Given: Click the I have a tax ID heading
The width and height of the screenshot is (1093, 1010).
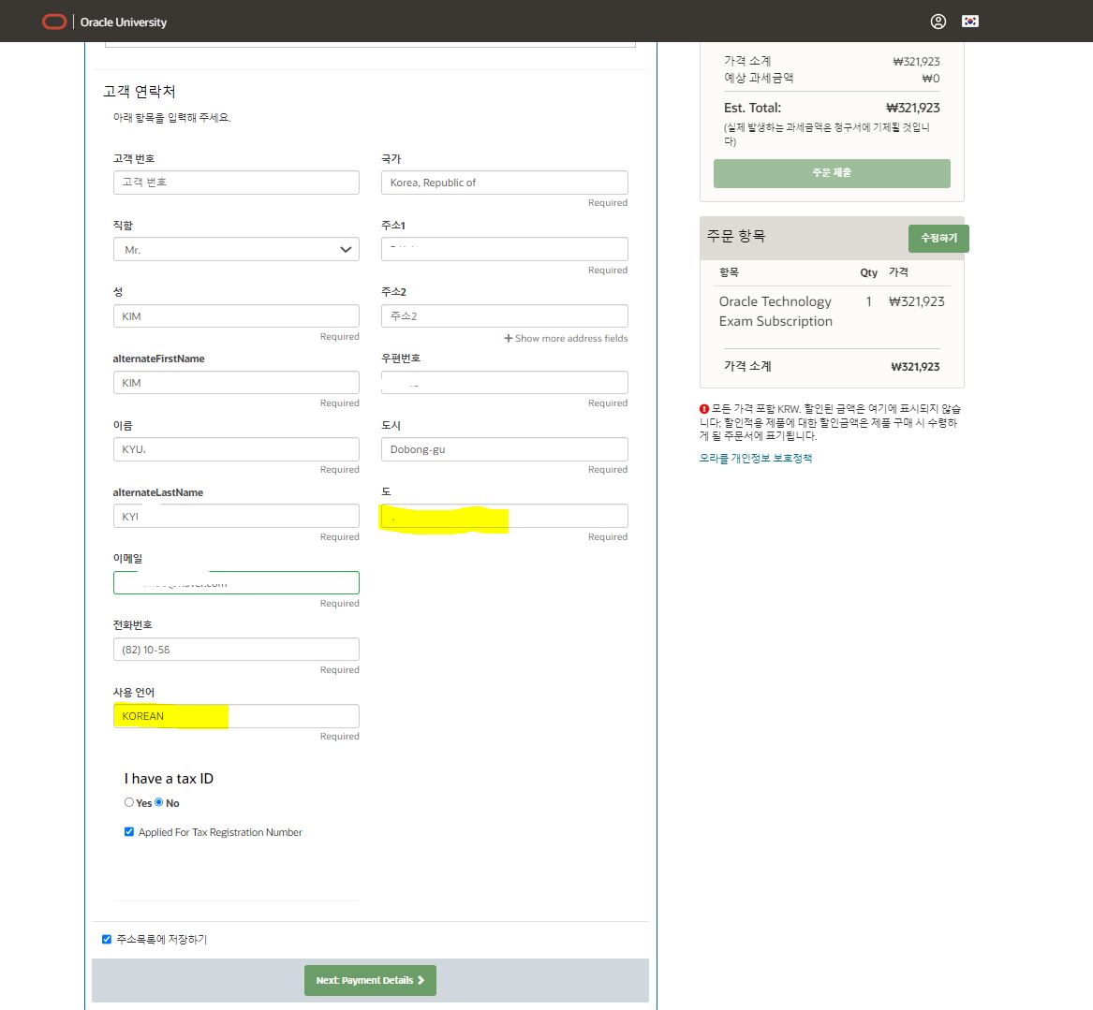Looking at the screenshot, I should click(x=169, y=779).
